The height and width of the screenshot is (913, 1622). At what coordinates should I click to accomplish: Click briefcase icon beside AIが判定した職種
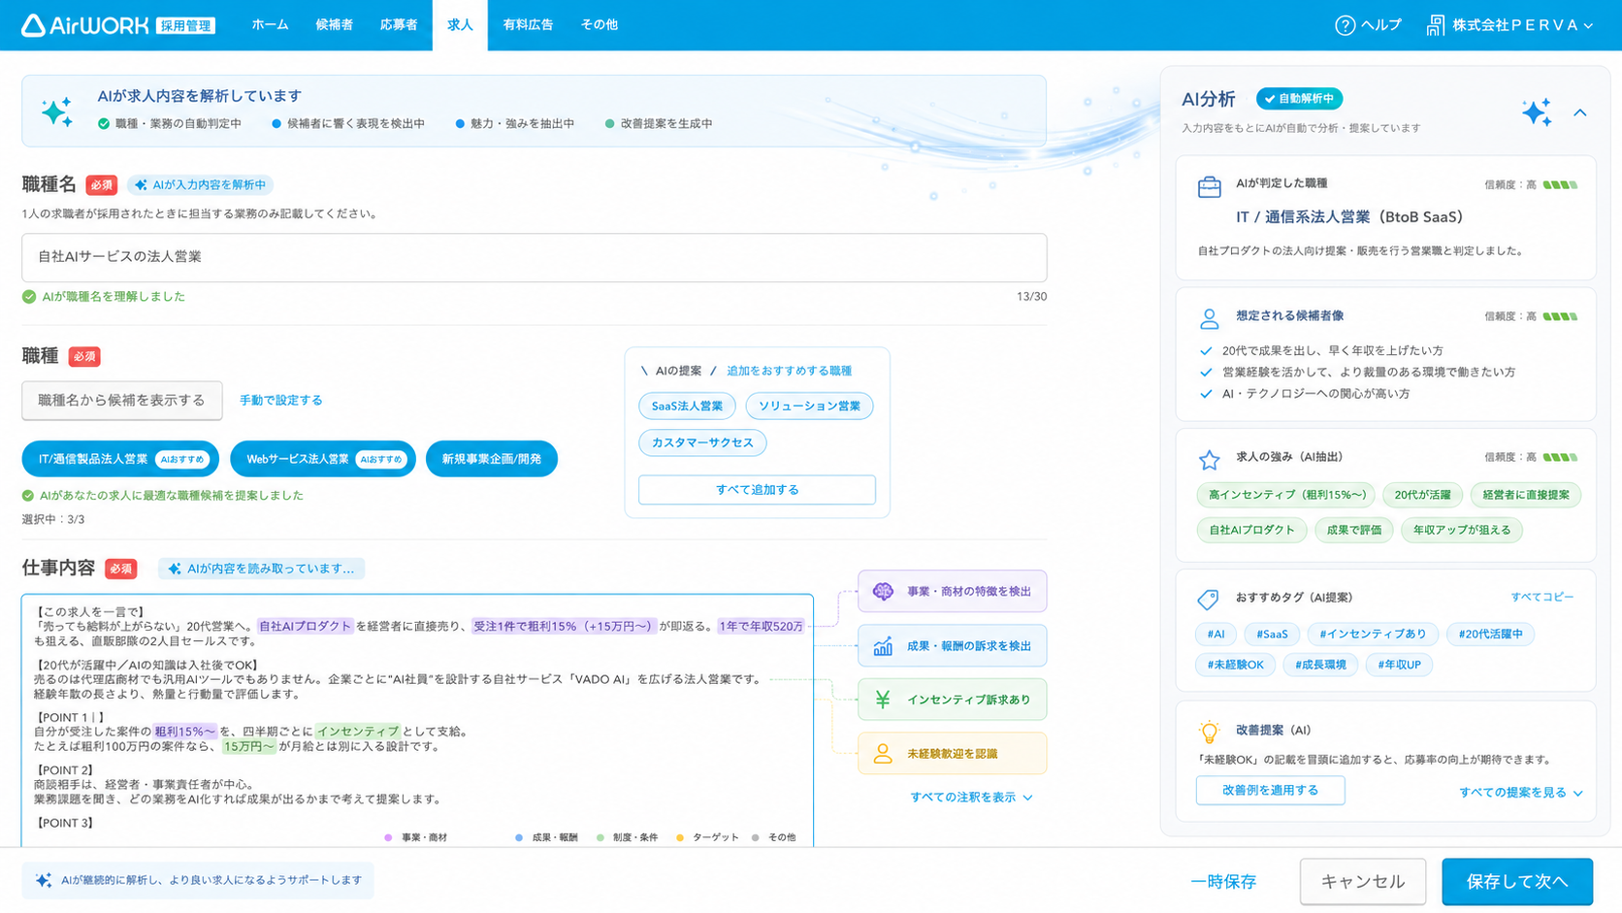tap(1209, 186)
